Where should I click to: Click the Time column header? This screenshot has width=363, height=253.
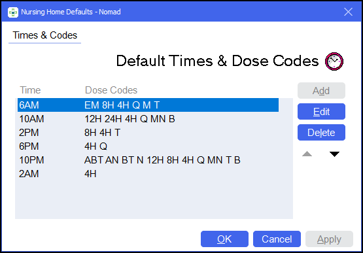click(x=30, y=90)
